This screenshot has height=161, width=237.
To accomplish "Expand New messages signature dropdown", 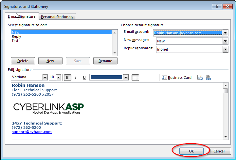I will 225,41.
